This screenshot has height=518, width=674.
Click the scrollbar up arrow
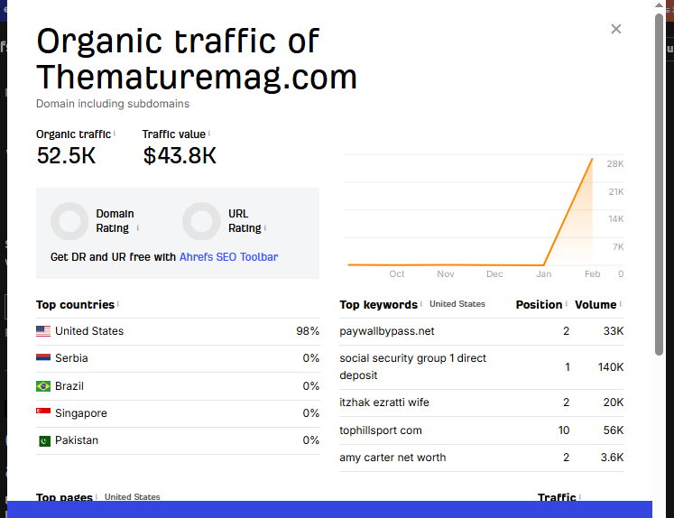click(659, 5)
